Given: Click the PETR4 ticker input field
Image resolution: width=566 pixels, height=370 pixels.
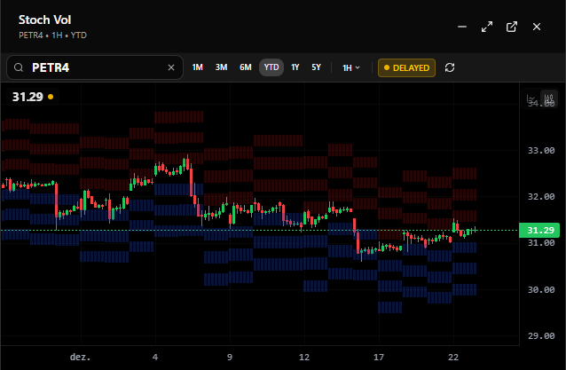Looking at the screenshot, I should (x=96, y=67).
